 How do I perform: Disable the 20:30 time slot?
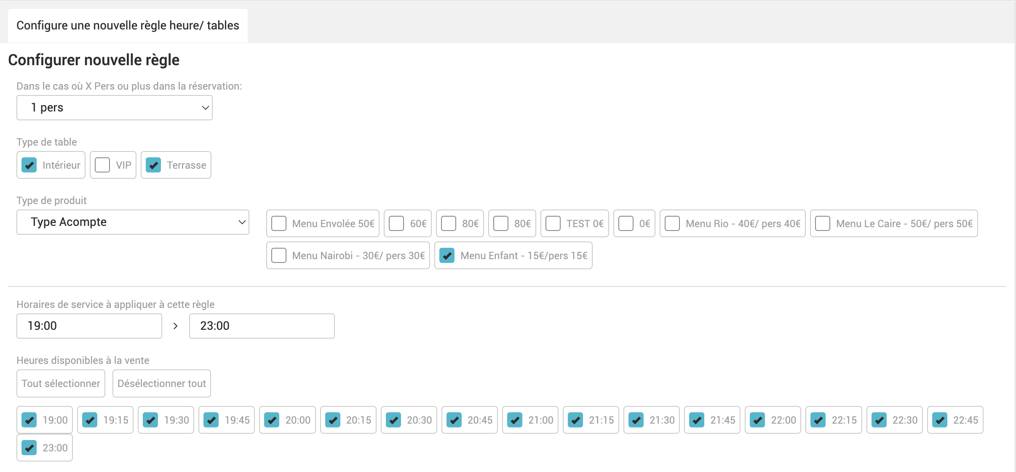click(x=393, y=420)
